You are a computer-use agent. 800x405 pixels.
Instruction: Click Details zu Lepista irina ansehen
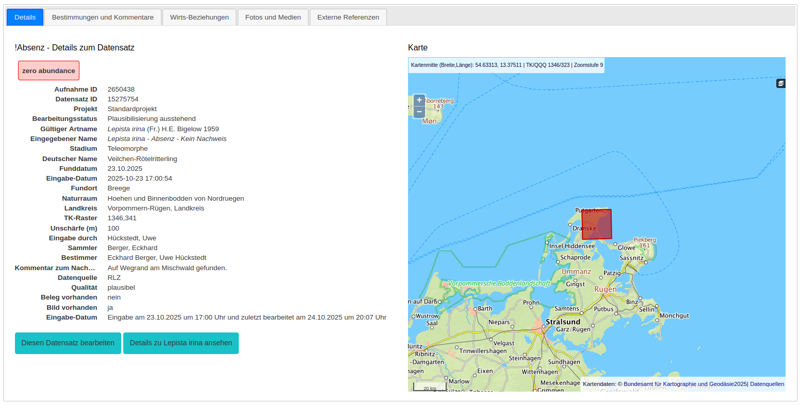pyautogui.click(x=181, y=343)
